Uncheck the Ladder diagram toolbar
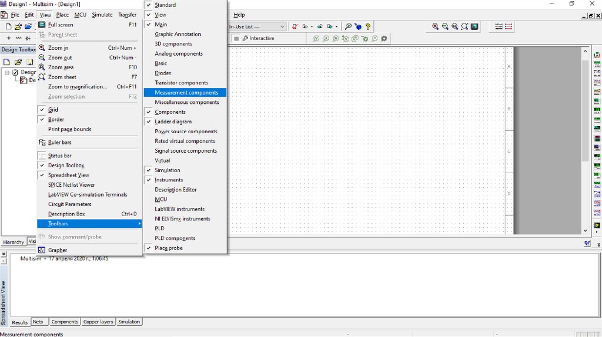The width and height of the screenshot is (602, 337). pos(173,122)
